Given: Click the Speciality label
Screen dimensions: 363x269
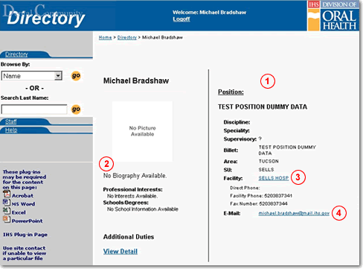Looking at the screenshot, I should point(237,130).
